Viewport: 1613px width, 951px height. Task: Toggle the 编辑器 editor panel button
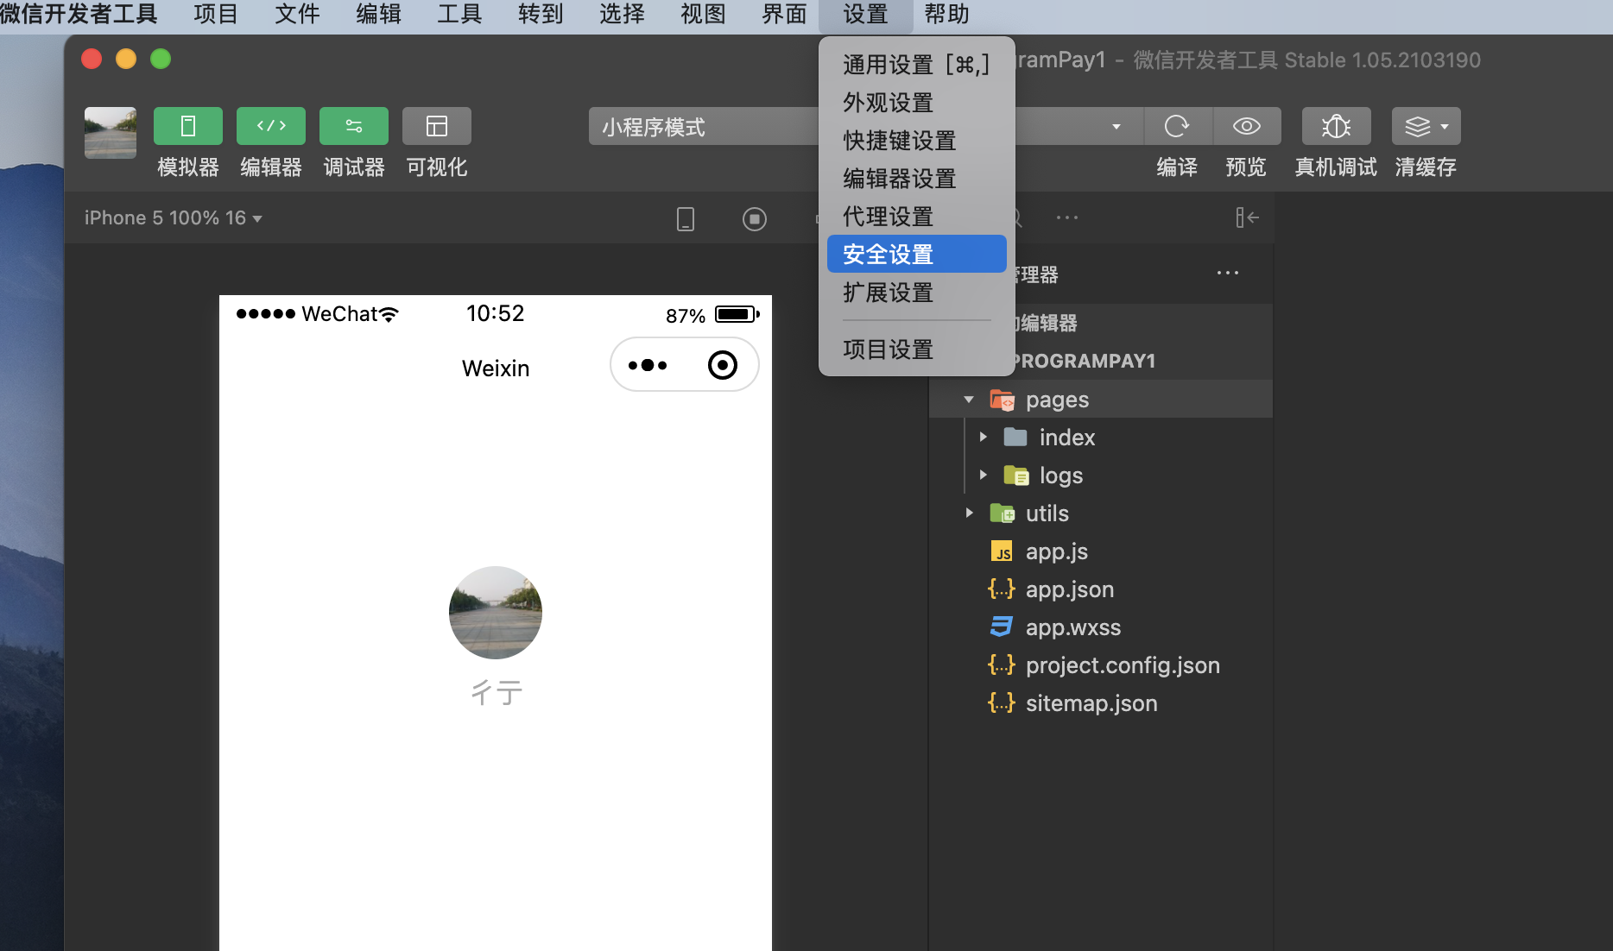pyautogui.click(x=271, y=126)
